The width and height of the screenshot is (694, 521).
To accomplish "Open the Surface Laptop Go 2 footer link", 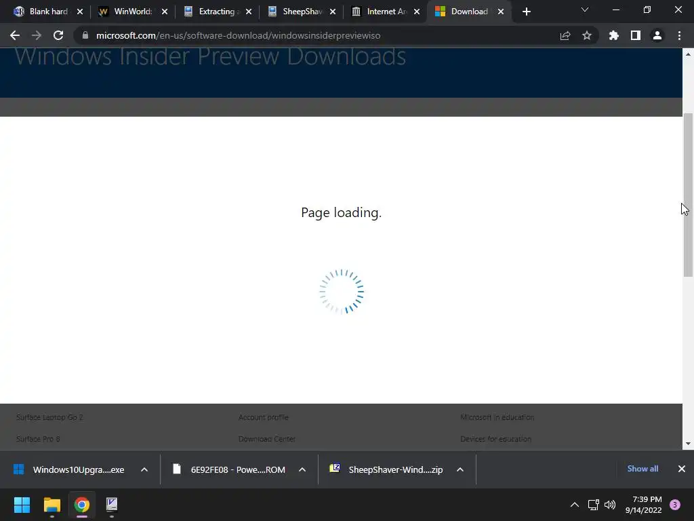I will (49, 417).
